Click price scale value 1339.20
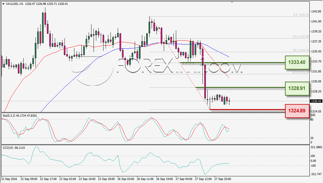This screenshot has width=323, height=183. point(316,31)
